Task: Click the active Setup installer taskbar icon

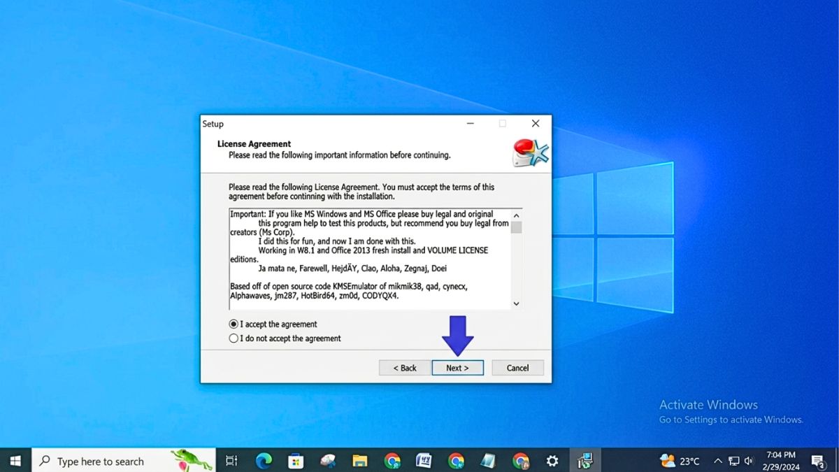Action: click(x=585, y=461)
